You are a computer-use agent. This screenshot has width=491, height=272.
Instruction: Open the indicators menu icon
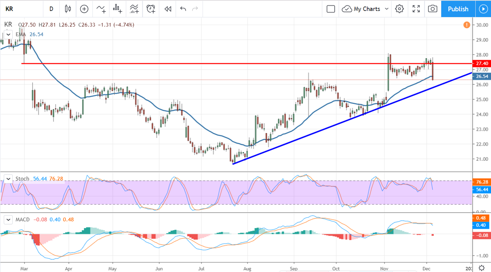101,9
